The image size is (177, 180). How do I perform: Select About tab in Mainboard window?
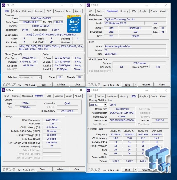[x=162, y=11]
